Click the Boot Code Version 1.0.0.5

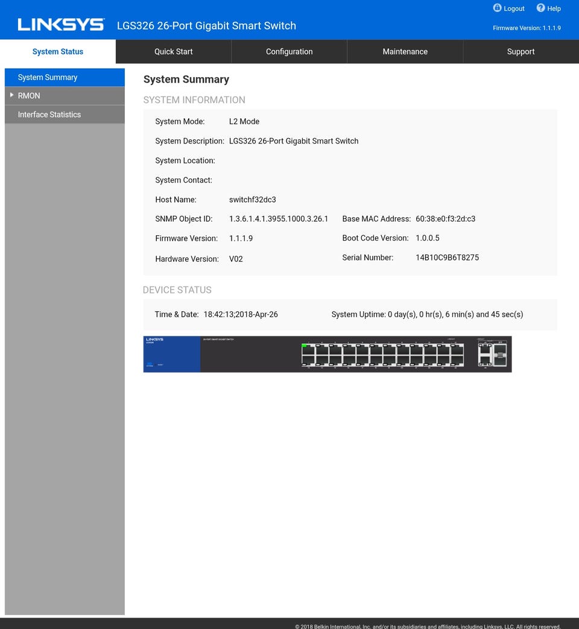click(x=428, y=238)
